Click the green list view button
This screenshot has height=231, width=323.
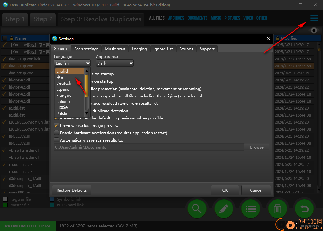point(250,209)
